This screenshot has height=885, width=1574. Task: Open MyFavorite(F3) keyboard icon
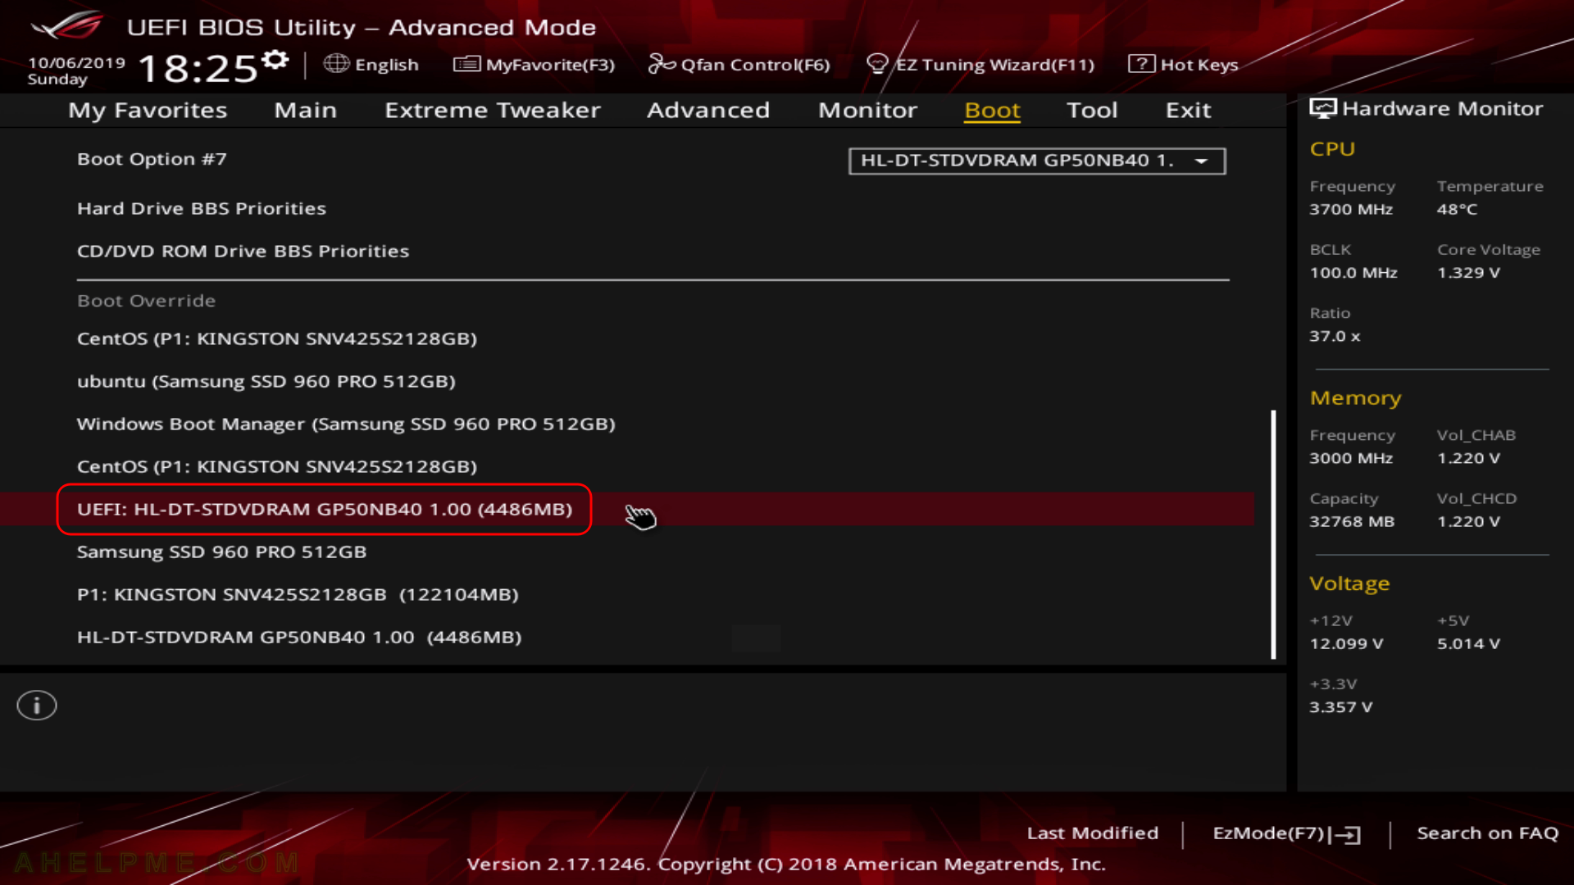(466, 64)
